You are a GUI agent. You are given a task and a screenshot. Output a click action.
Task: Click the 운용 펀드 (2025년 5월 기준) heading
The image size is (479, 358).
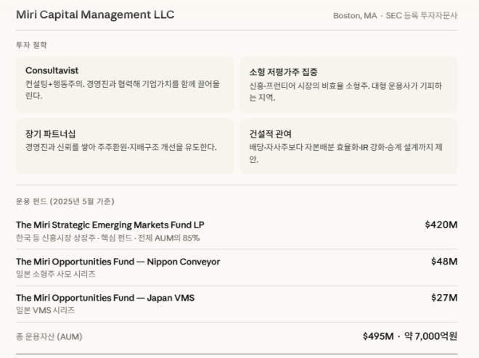tap(65, 201)
